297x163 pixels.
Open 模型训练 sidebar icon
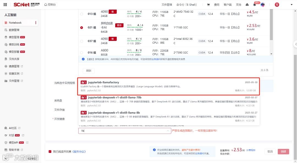(6, 44)
